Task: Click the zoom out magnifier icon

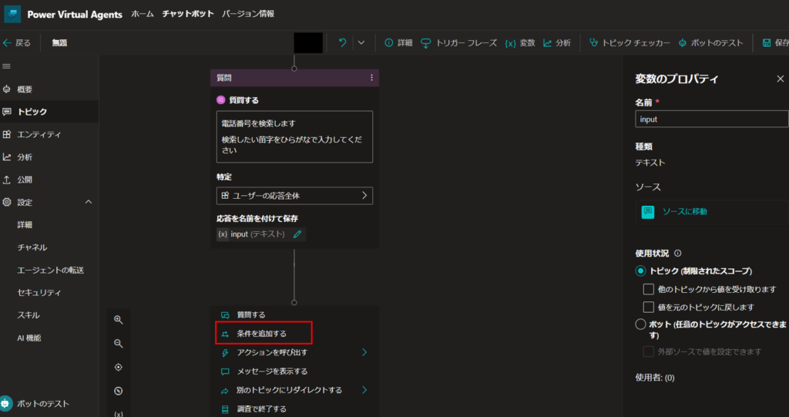Action: pyautogui.click(x=119, y=344)
